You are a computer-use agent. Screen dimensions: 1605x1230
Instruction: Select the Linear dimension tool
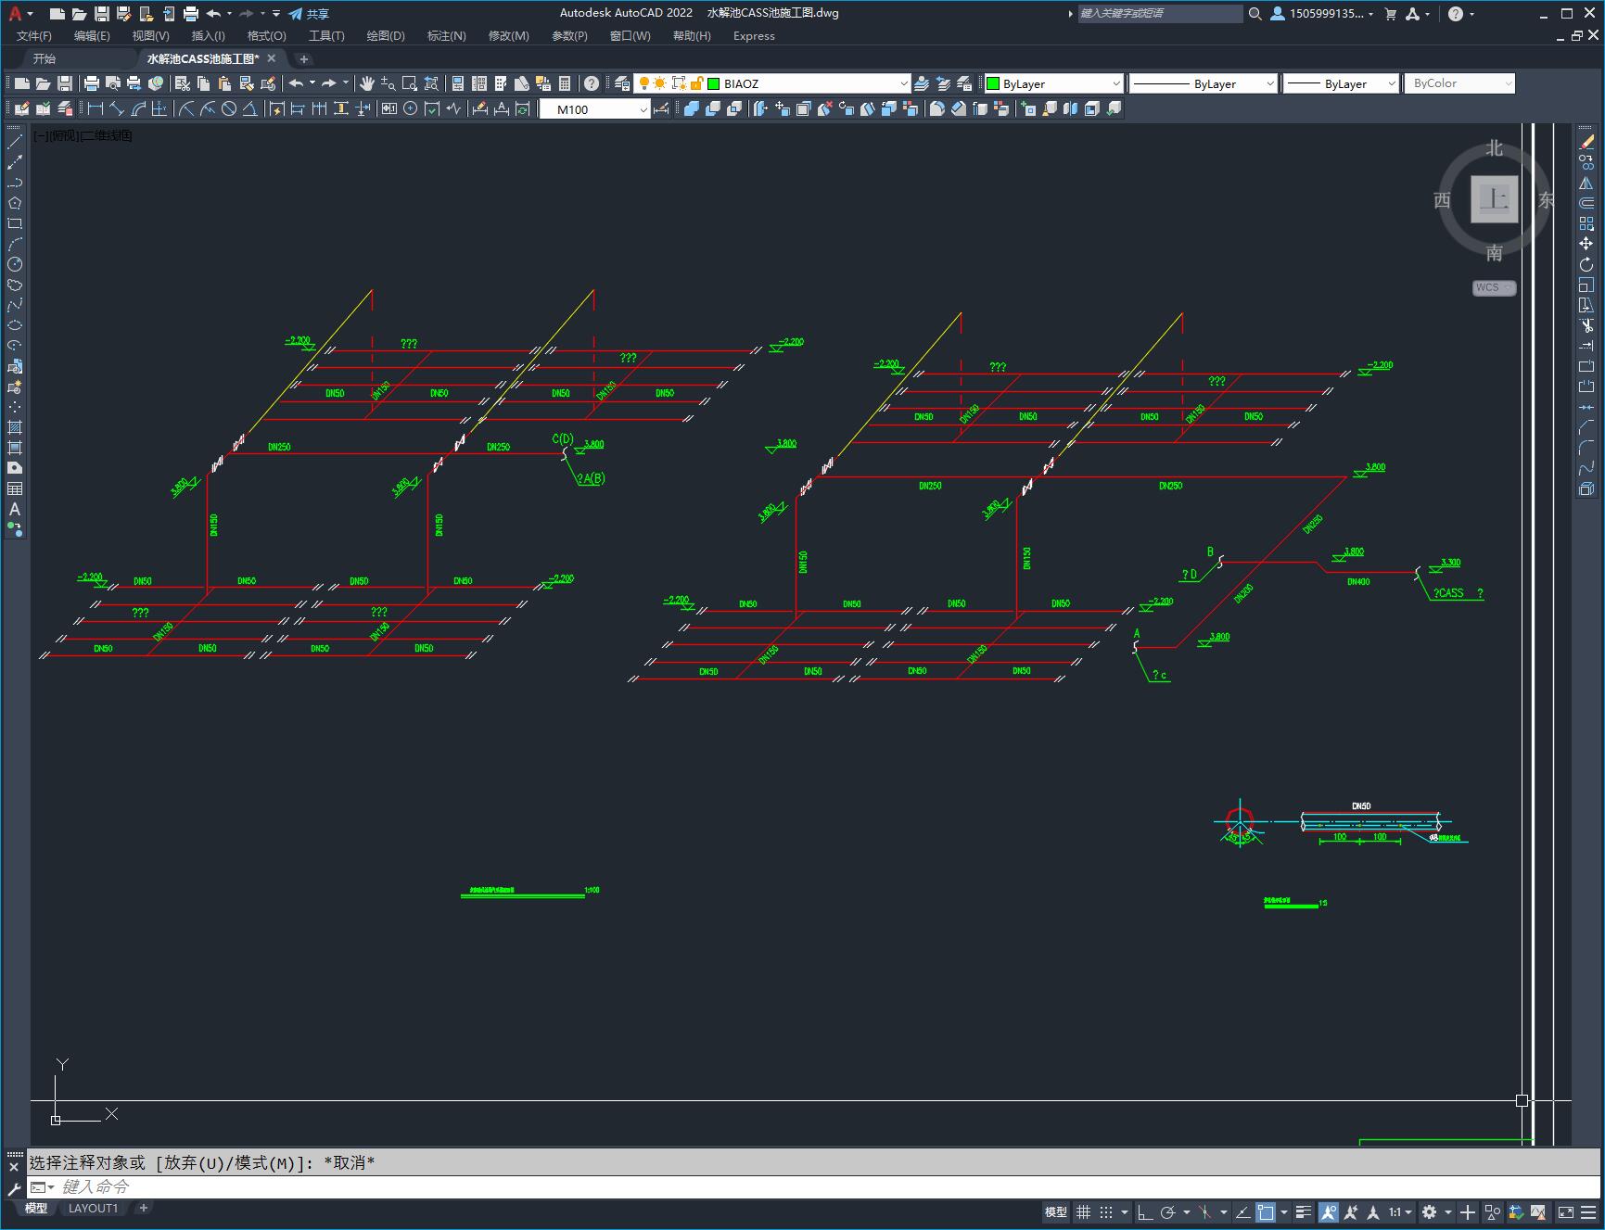coord(95,109)
